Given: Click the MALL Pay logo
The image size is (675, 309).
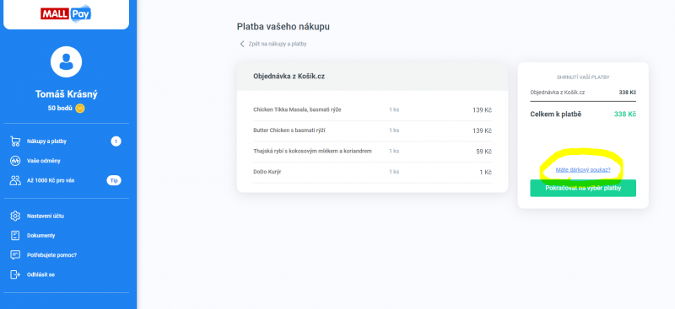Looking at the screenshot, I should pos(66,13).
